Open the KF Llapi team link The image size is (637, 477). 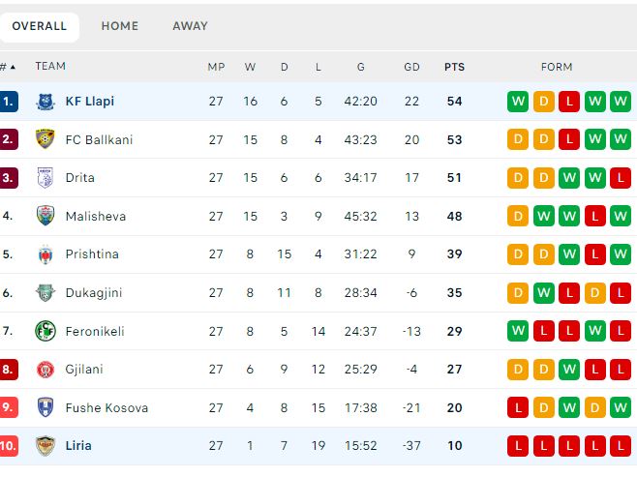click(x=90, y=102)
